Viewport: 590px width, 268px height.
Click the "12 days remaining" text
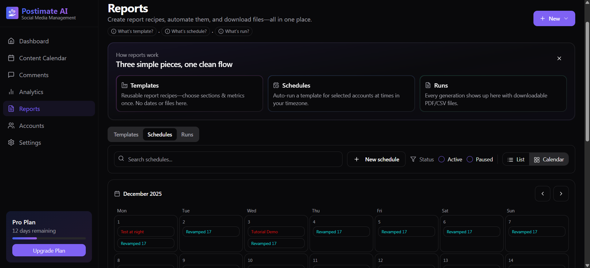click(34, 231)
